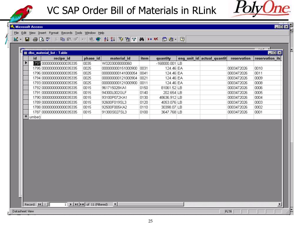Go to previous record navigation button
Screen dimensions: 301x225
tap(45, 204)
